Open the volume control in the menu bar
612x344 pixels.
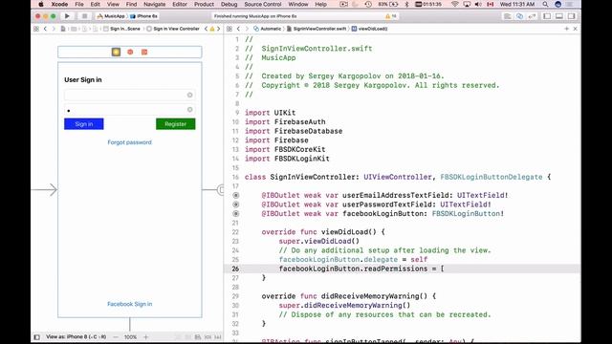coord(478,4)
